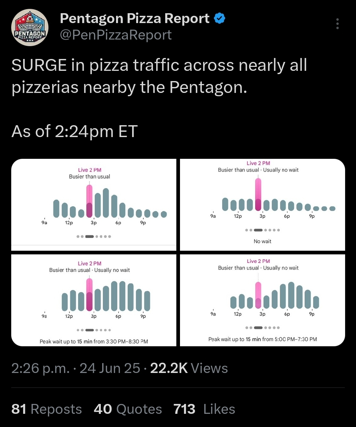
Task: Click the 2:26 p.m. 24 Jun 25 timestamp
Action: tap(76, 368)
